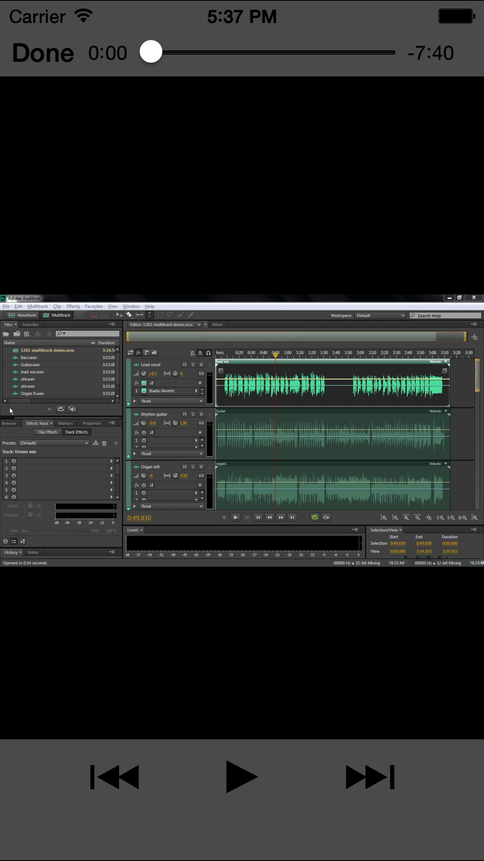
Task: Skip to the next video track
Action: point(370,777)
